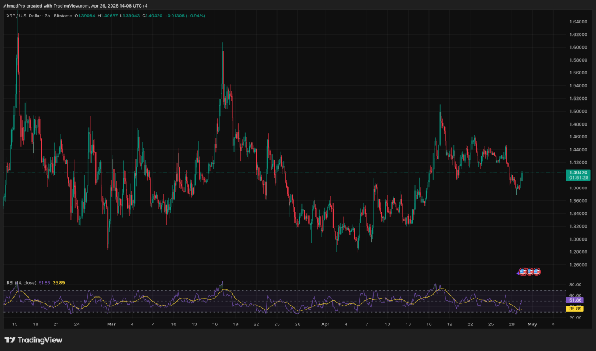The width and height of the screenshot is (596, 351).
Task: Select the middle US flag event marker
Action: pyautogui.click(x=530, y=271)
